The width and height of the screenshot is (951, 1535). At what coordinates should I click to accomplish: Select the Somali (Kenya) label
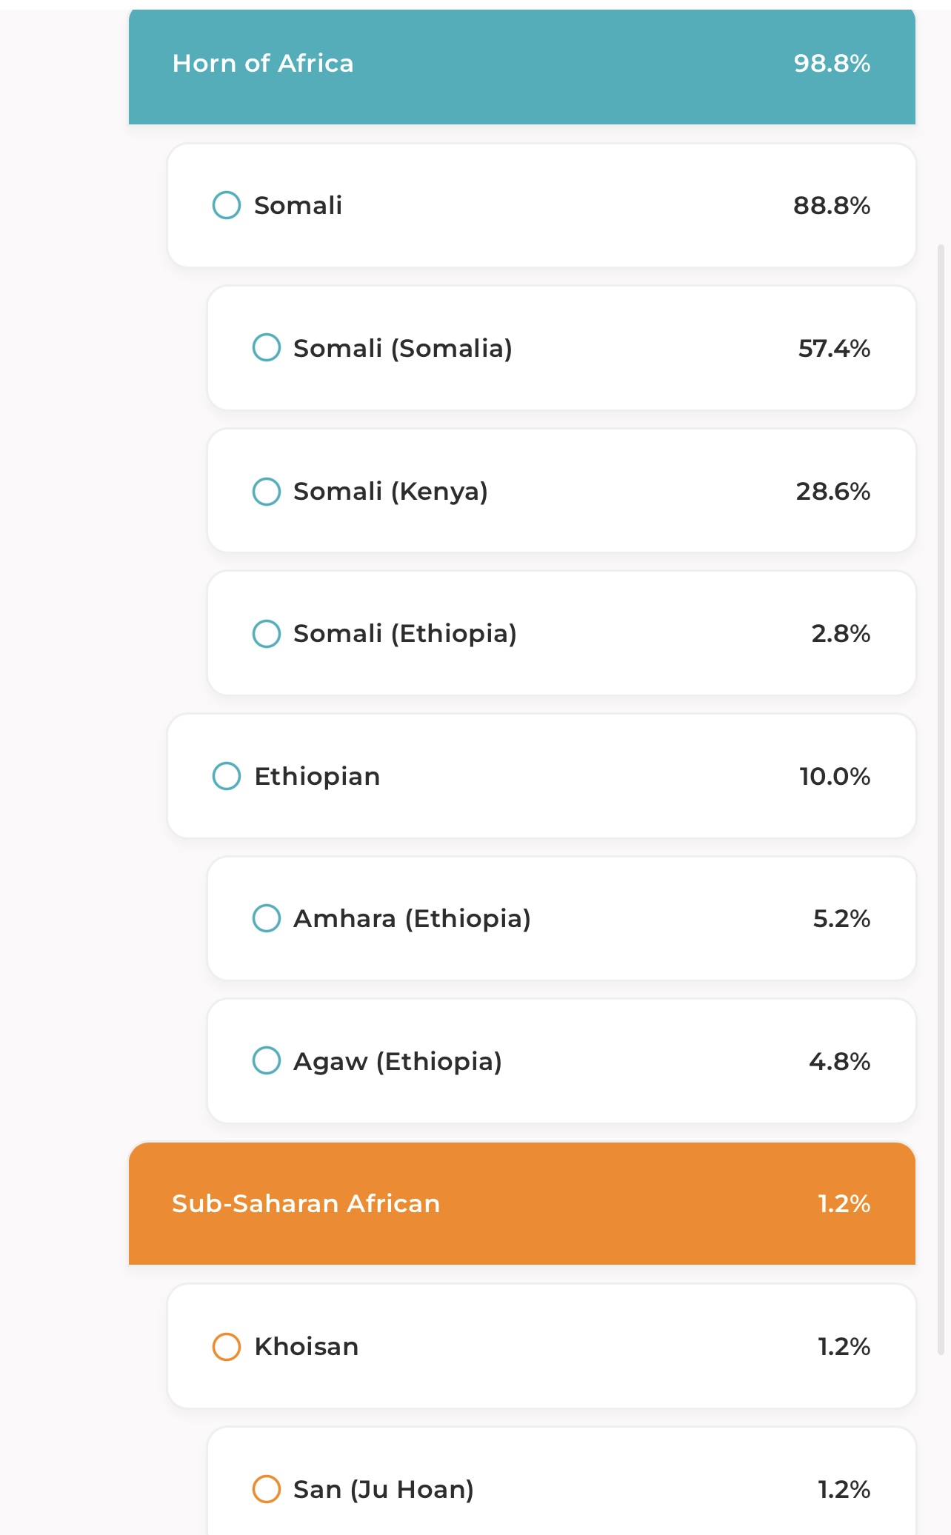pos(390,492)
